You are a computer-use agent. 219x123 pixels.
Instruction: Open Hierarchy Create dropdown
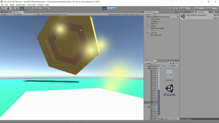tap(148, 14)
